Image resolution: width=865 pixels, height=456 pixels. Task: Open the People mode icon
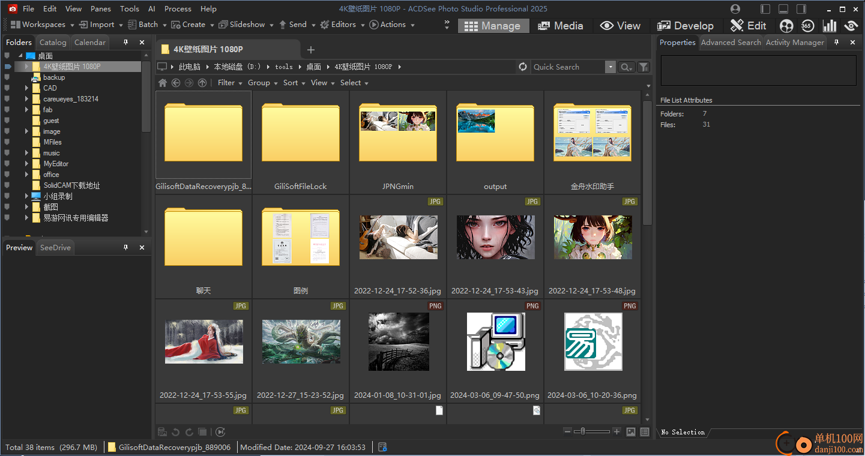(x=786, y=26)
